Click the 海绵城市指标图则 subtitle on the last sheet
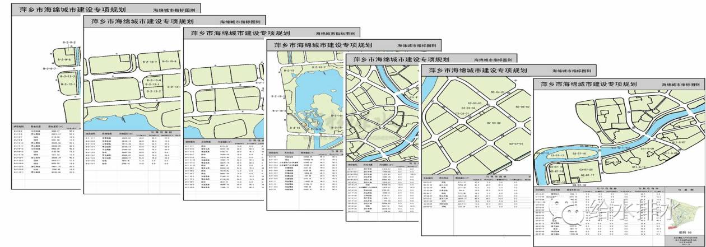Screen dimensions: 706x247 [x=681, y=85]
